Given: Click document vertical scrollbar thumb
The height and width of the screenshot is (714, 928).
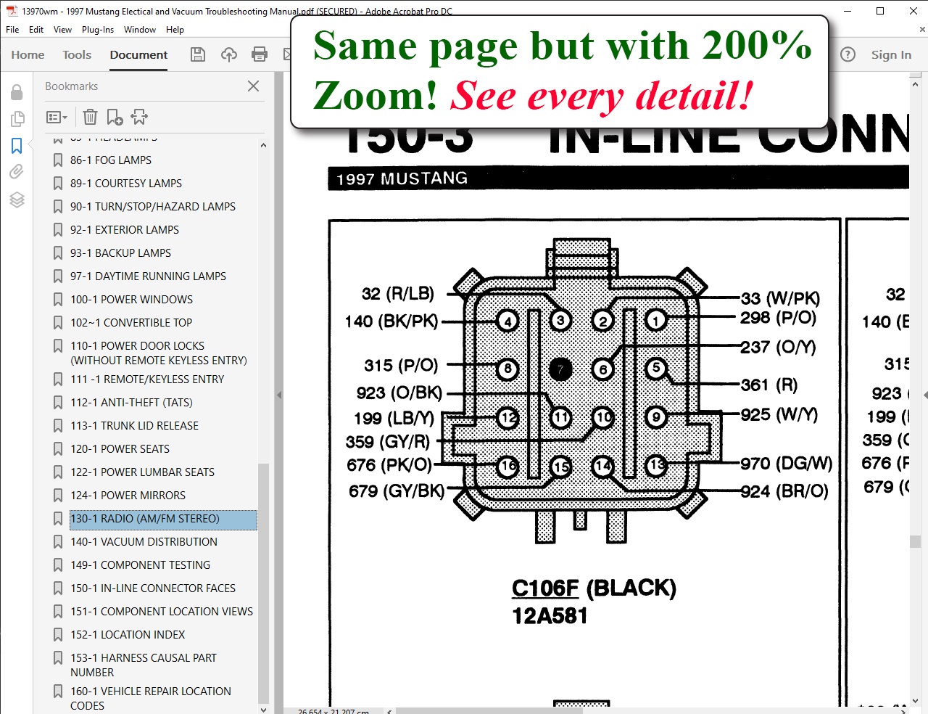Looking at the screenshot, I should tap(916, 541).
